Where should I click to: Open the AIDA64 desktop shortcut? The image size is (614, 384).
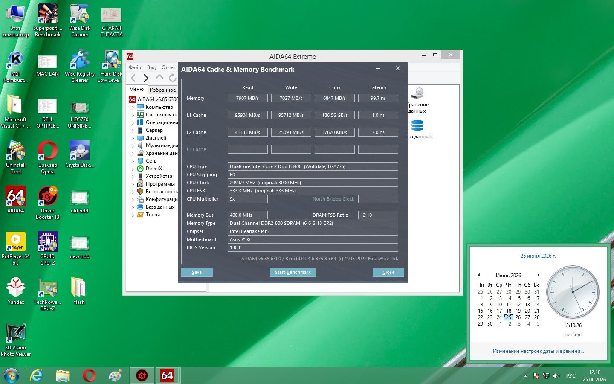point(16,199)
